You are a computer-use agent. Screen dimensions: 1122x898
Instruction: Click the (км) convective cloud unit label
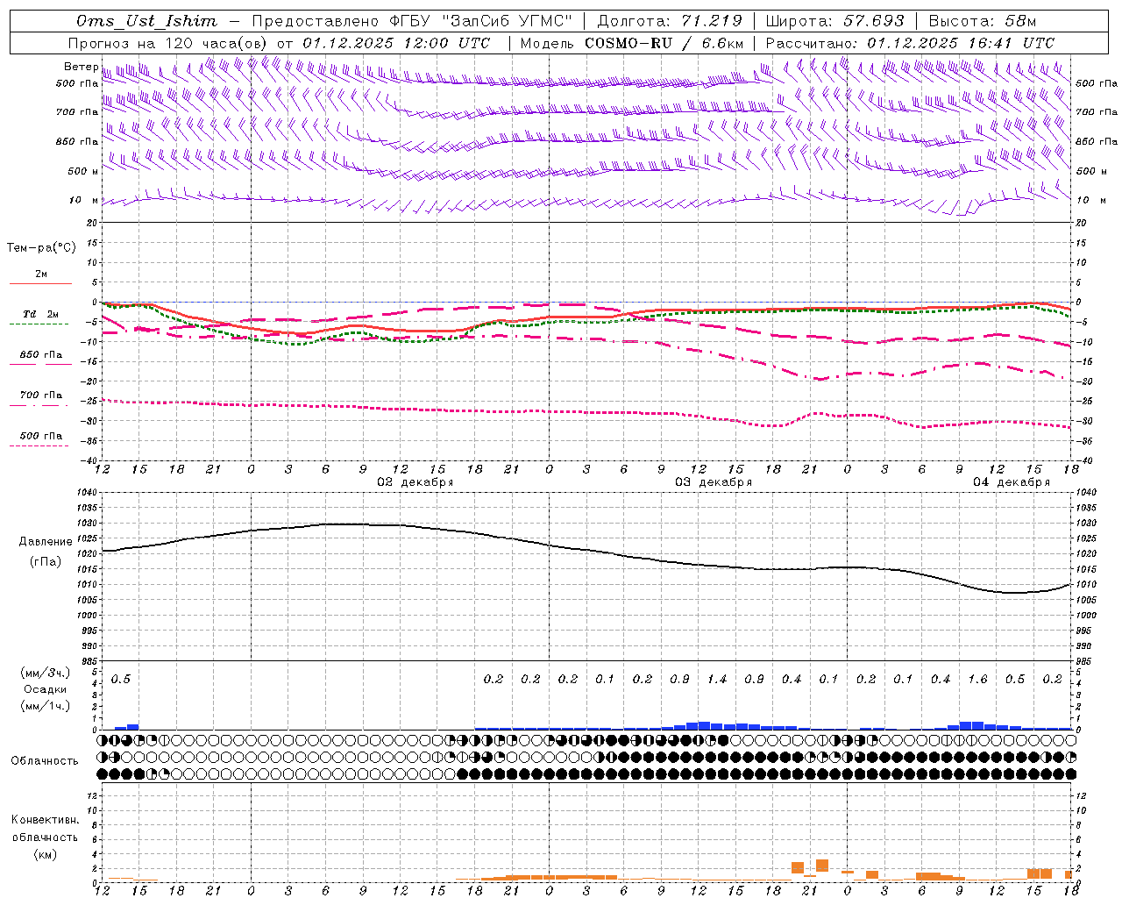click(45, 854)
